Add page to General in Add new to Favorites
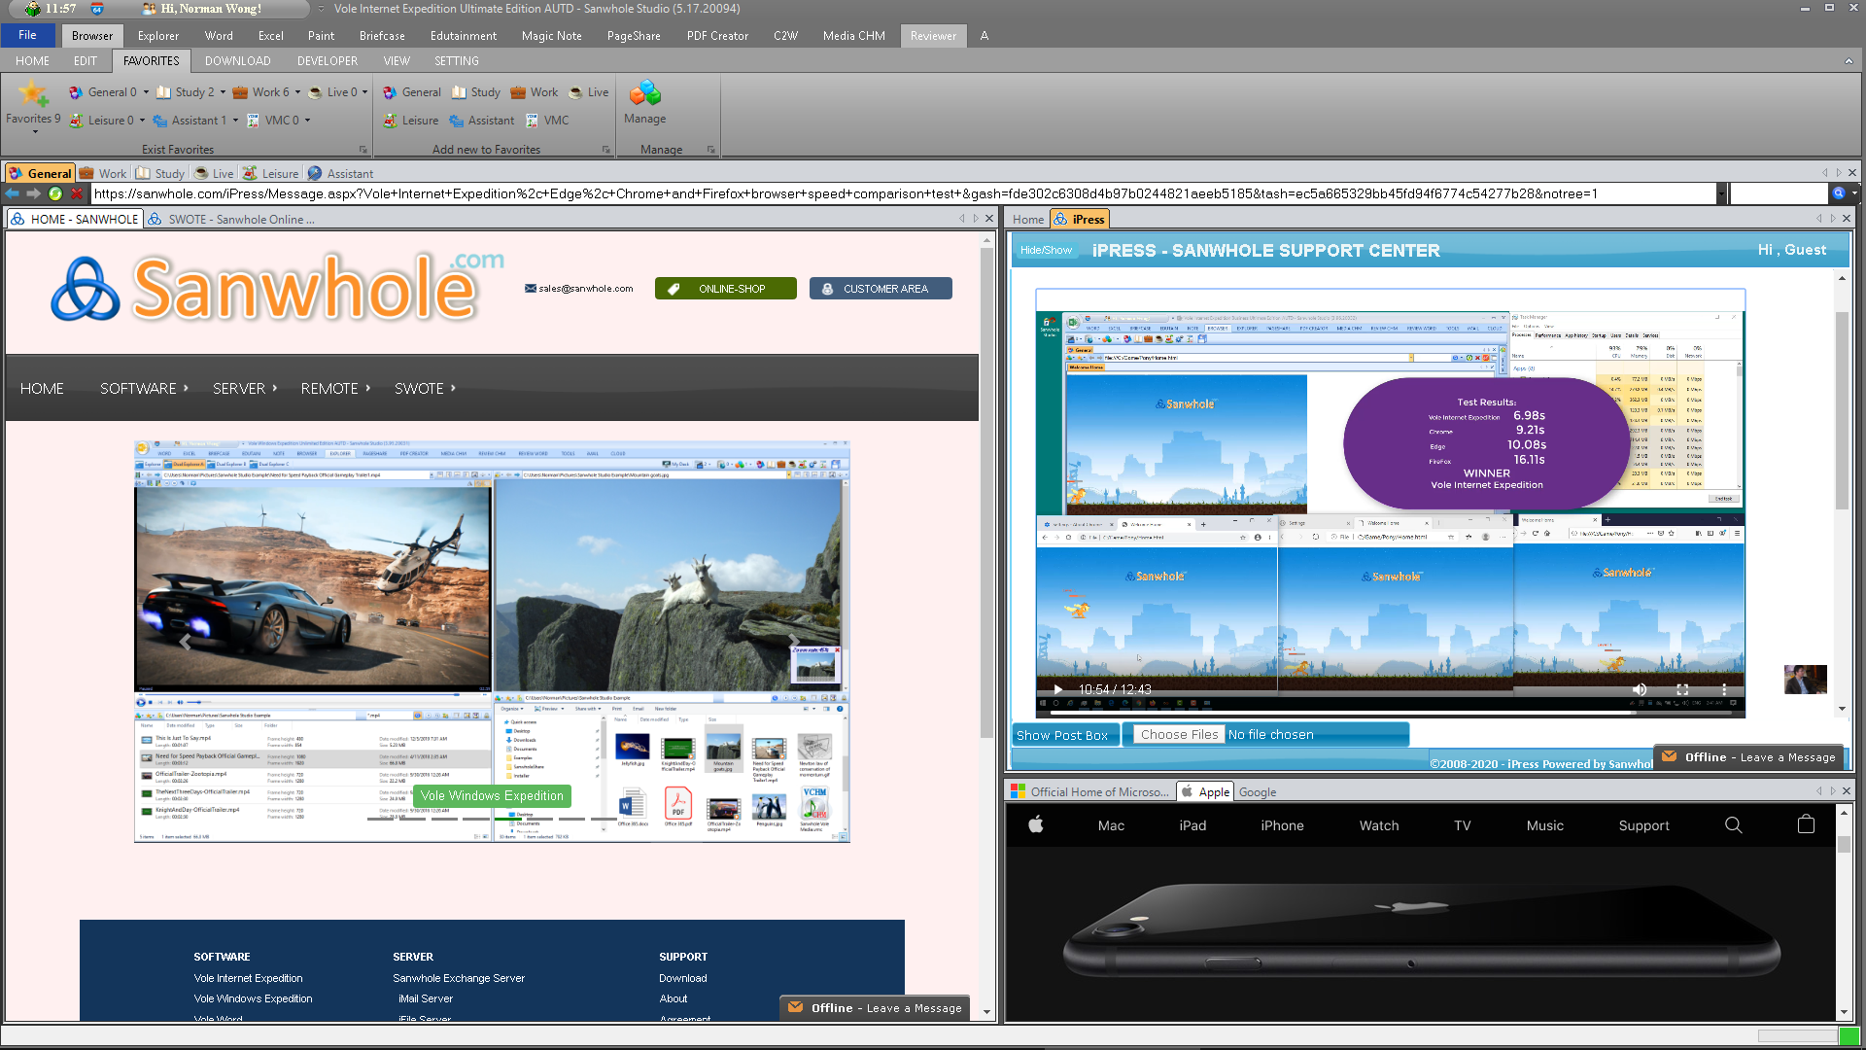This screenshot has height=1050, width=1866. pyautogui.click(x=412, y=92)
